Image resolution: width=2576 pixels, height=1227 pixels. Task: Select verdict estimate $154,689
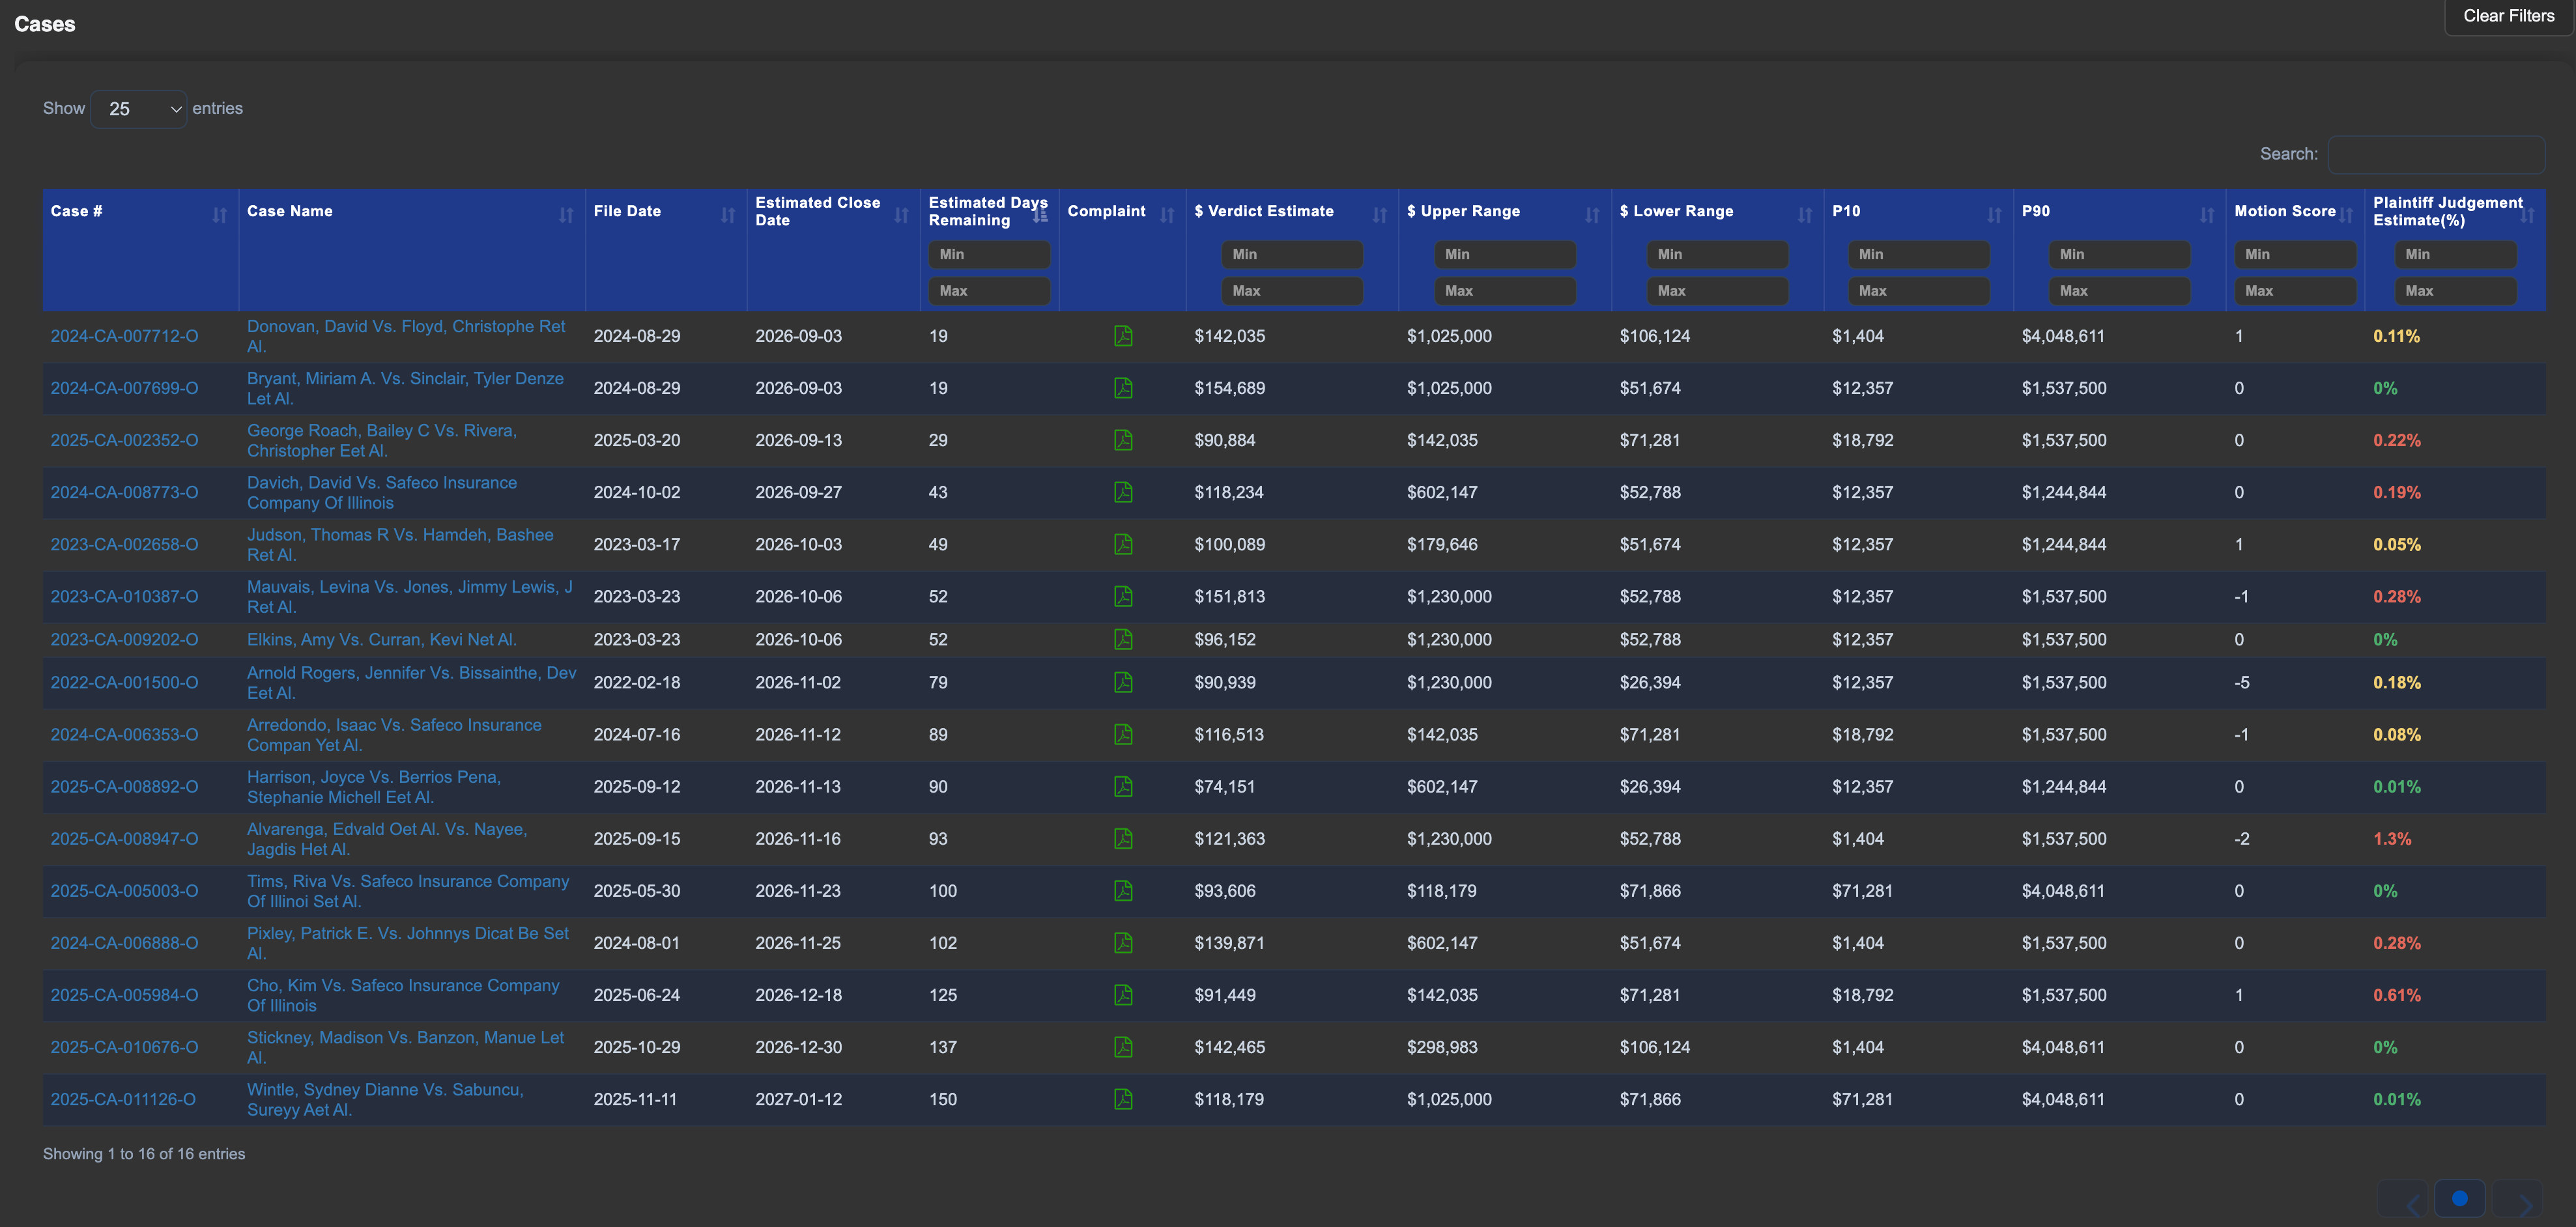pyautogui.click(x=1229, y=388)
